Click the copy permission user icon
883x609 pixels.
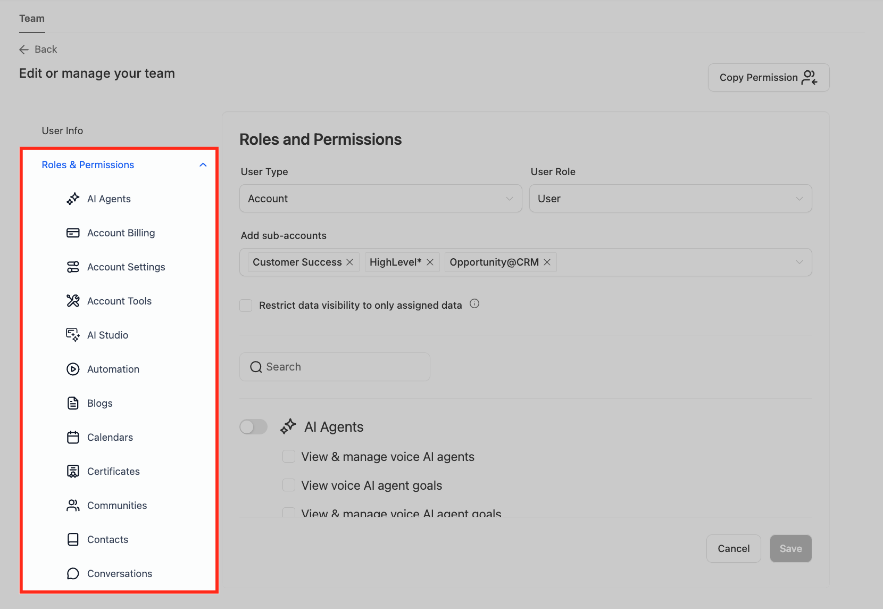[810, 78]
